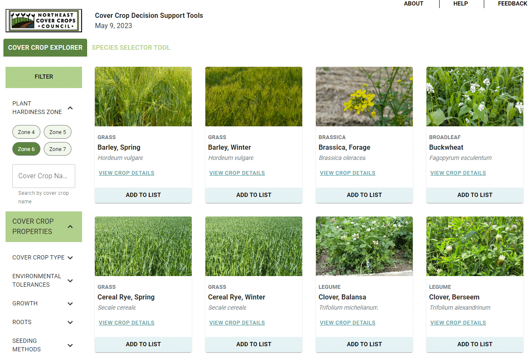Expand the Roots filter section
The height and width of the screenshot is (359, 531).
70,322
